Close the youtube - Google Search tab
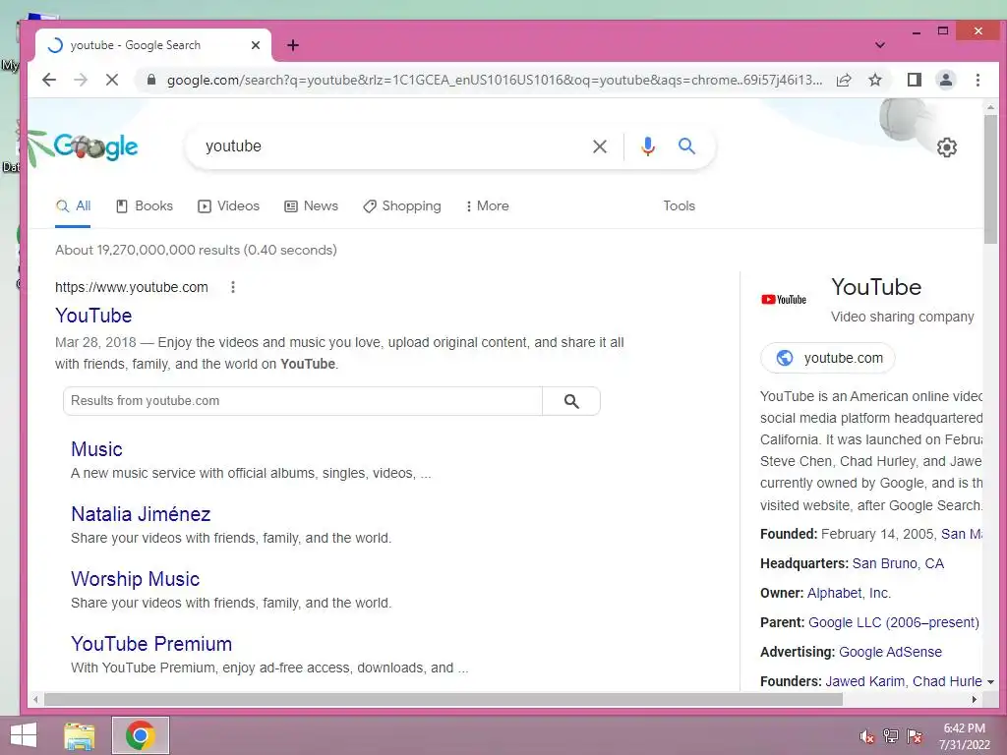This screenshot has width=1007, height=755. [256, 45]
